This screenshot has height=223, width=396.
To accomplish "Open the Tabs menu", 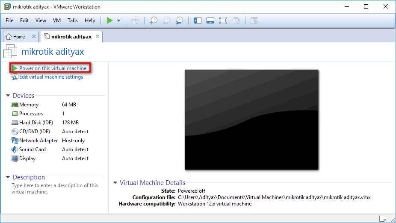I will coord(73,21).
